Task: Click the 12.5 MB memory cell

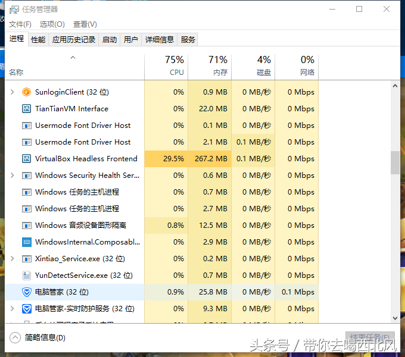Action: click(x=210, y=226)
